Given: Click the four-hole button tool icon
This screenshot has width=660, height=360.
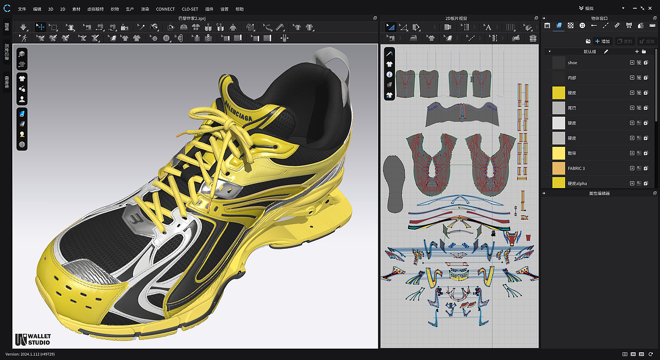Looking at the screenshot, I should [166, 38].
